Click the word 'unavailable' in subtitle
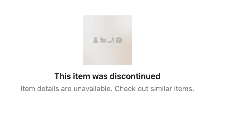Image resolution: width=239 pixels, height=115 pixels. click(x=93, y=89)
